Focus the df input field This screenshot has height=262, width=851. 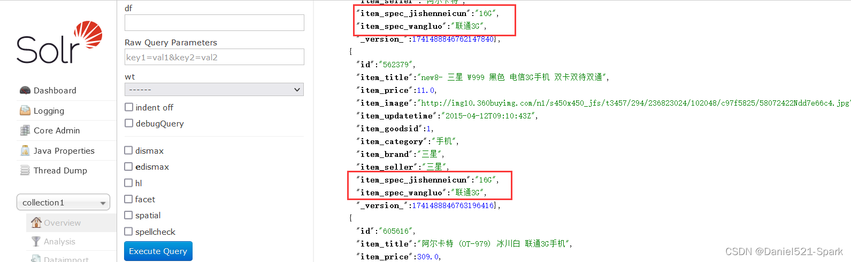coord(214,22)
